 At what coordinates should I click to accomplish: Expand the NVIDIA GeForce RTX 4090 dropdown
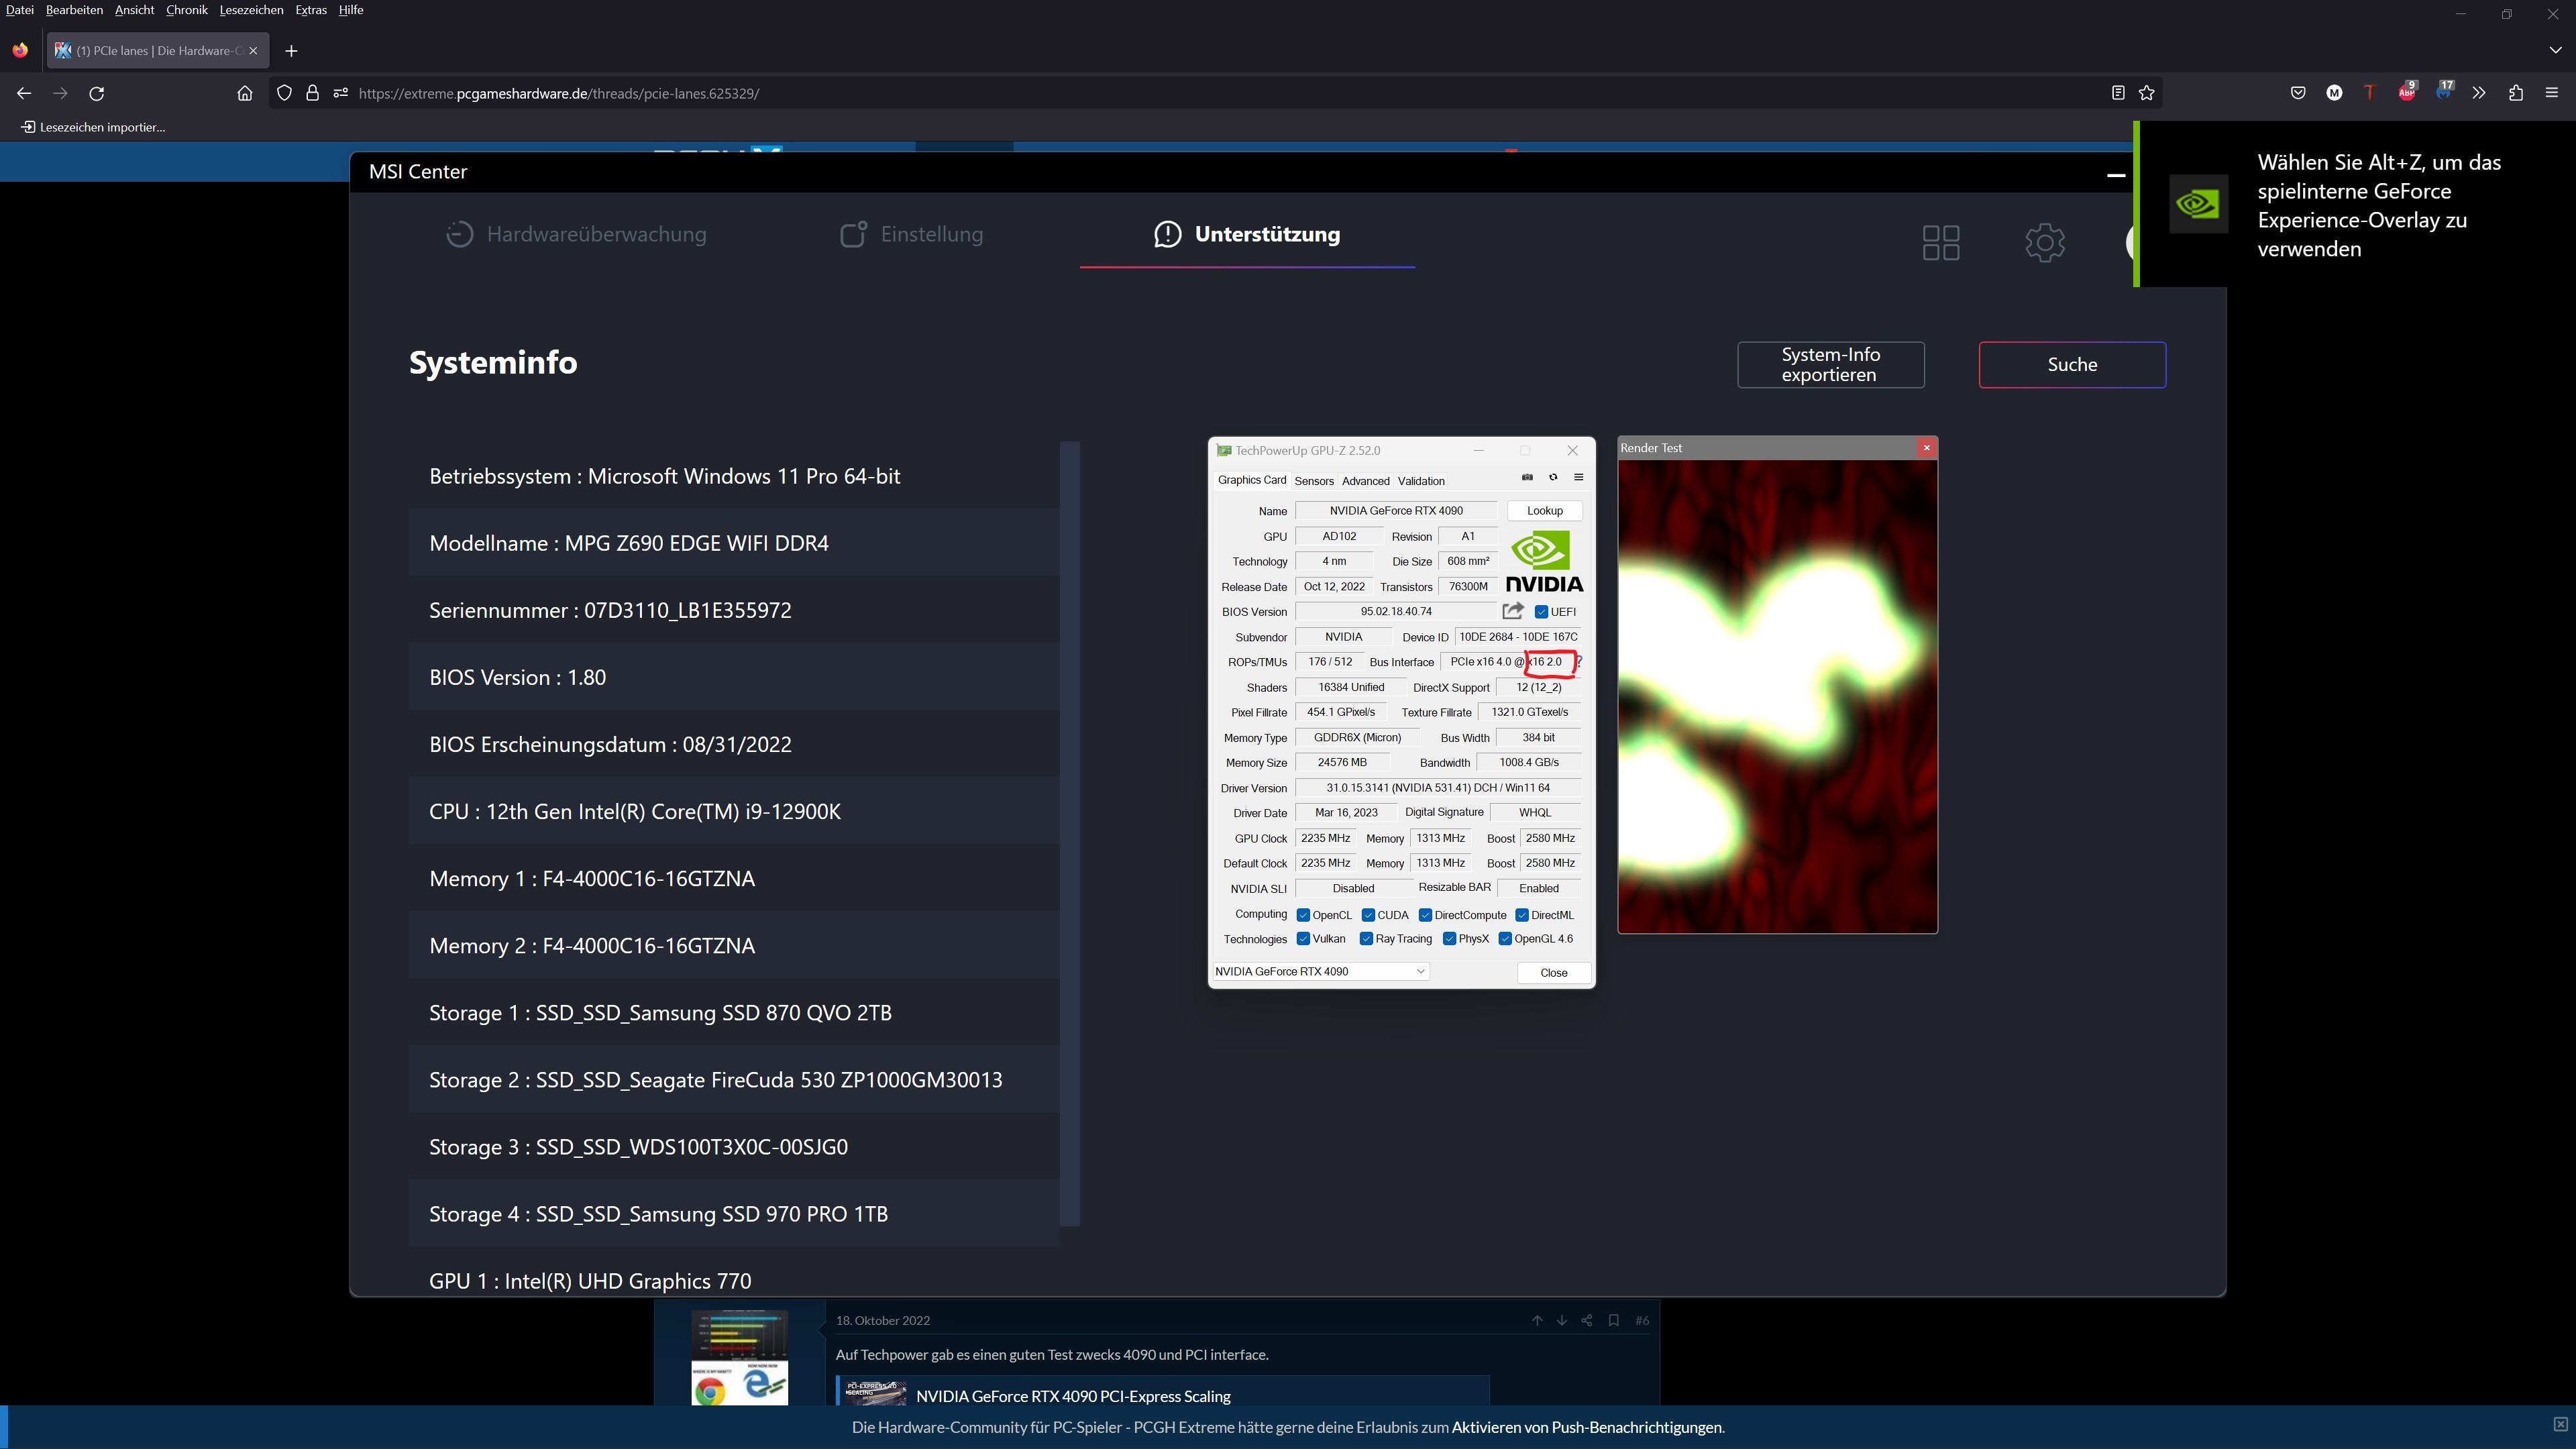[x=1420, y=971]
